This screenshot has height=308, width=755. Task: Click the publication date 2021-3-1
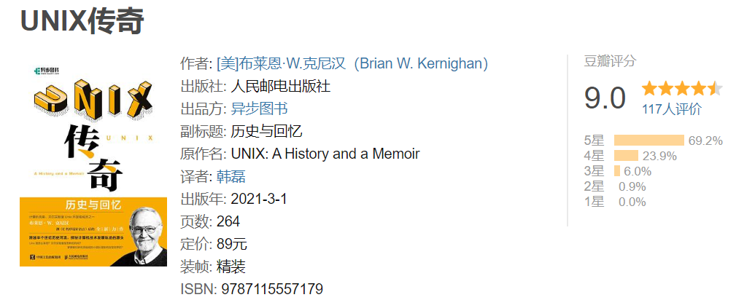click(x=259, y=199)
